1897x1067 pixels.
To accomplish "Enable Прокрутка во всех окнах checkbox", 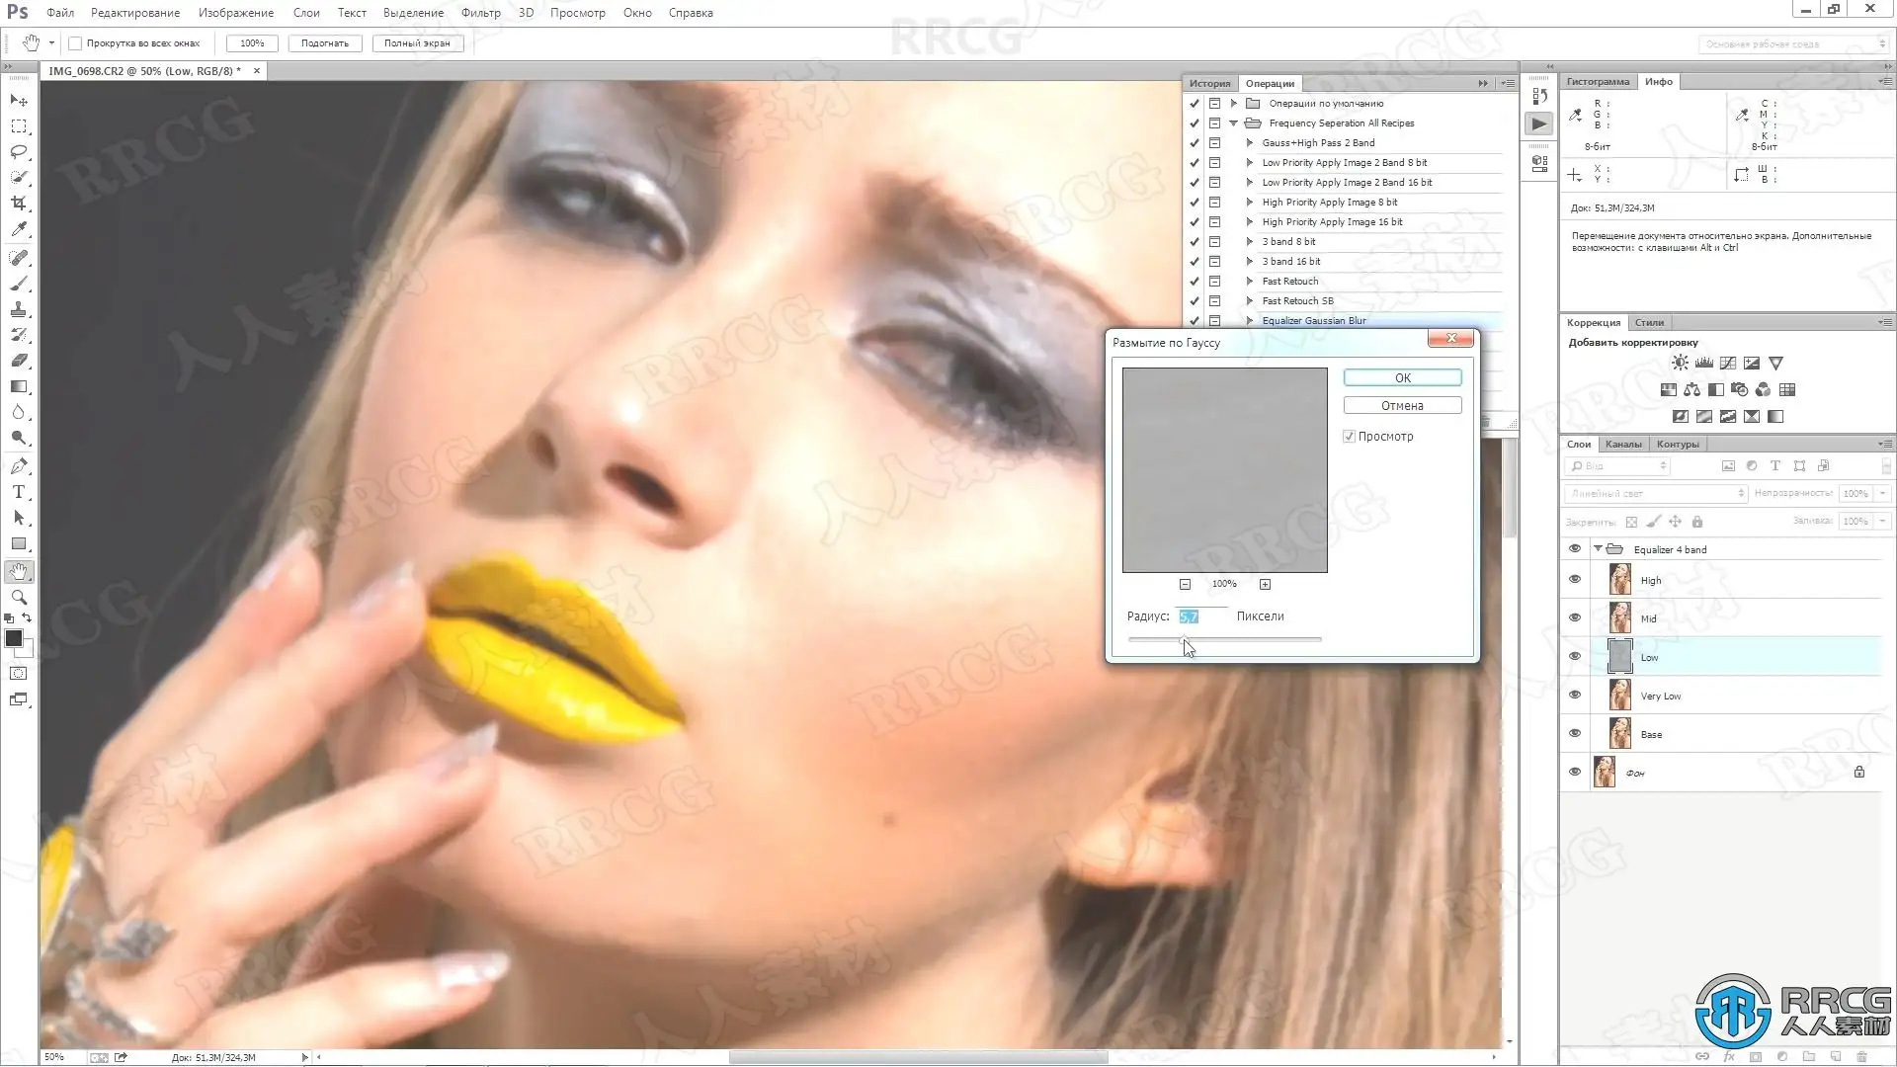I will point(75,43).
